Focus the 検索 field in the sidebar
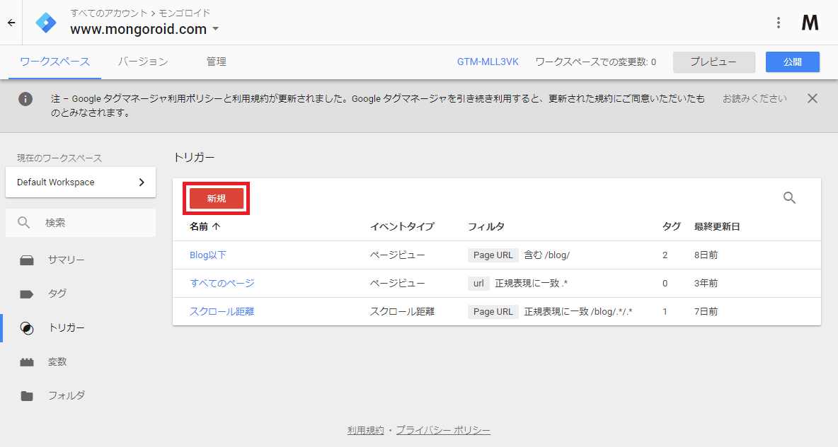The height and width of the screenshot is (447, 838). 81,223
